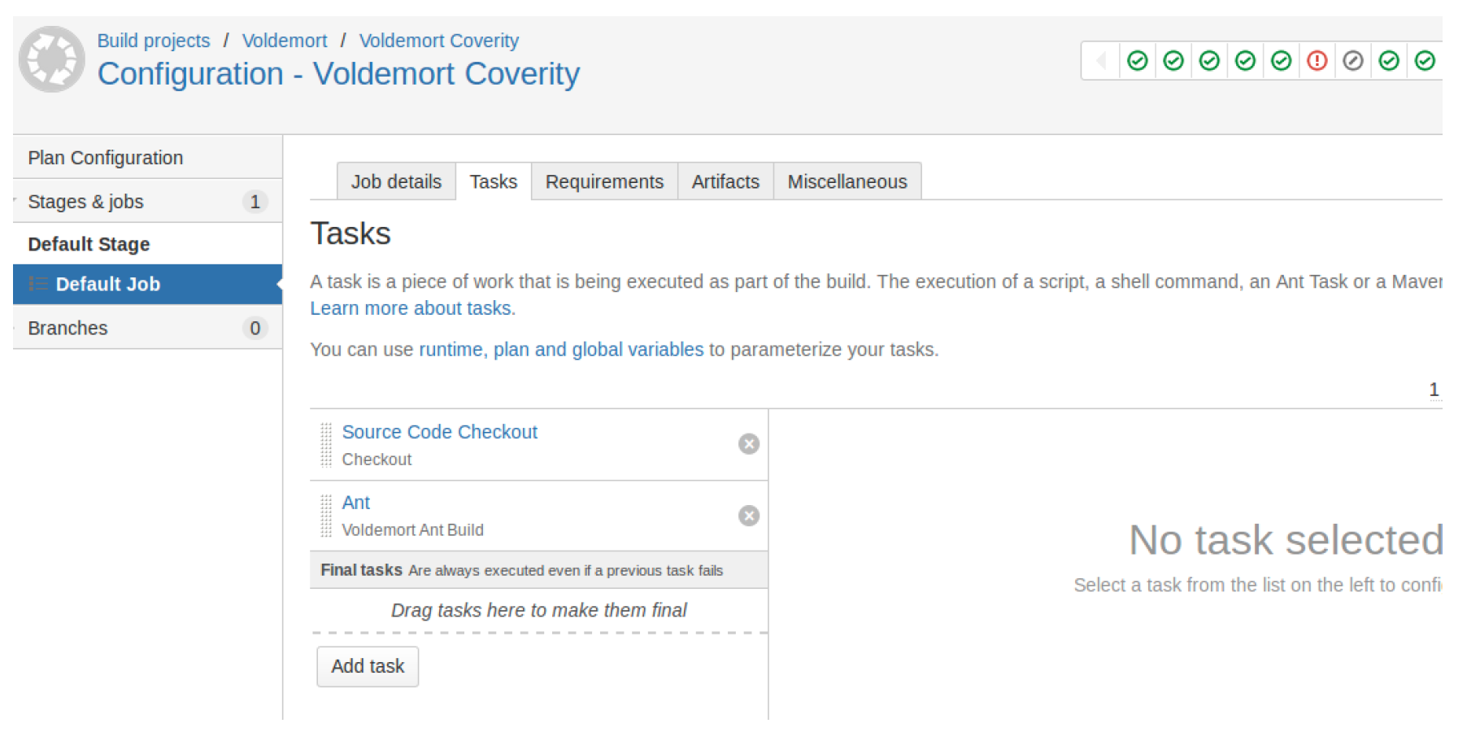This screenshot has height=732, width=1480.
Task: Click drag handle of Ant task
Action: click(x=326, y=516)
